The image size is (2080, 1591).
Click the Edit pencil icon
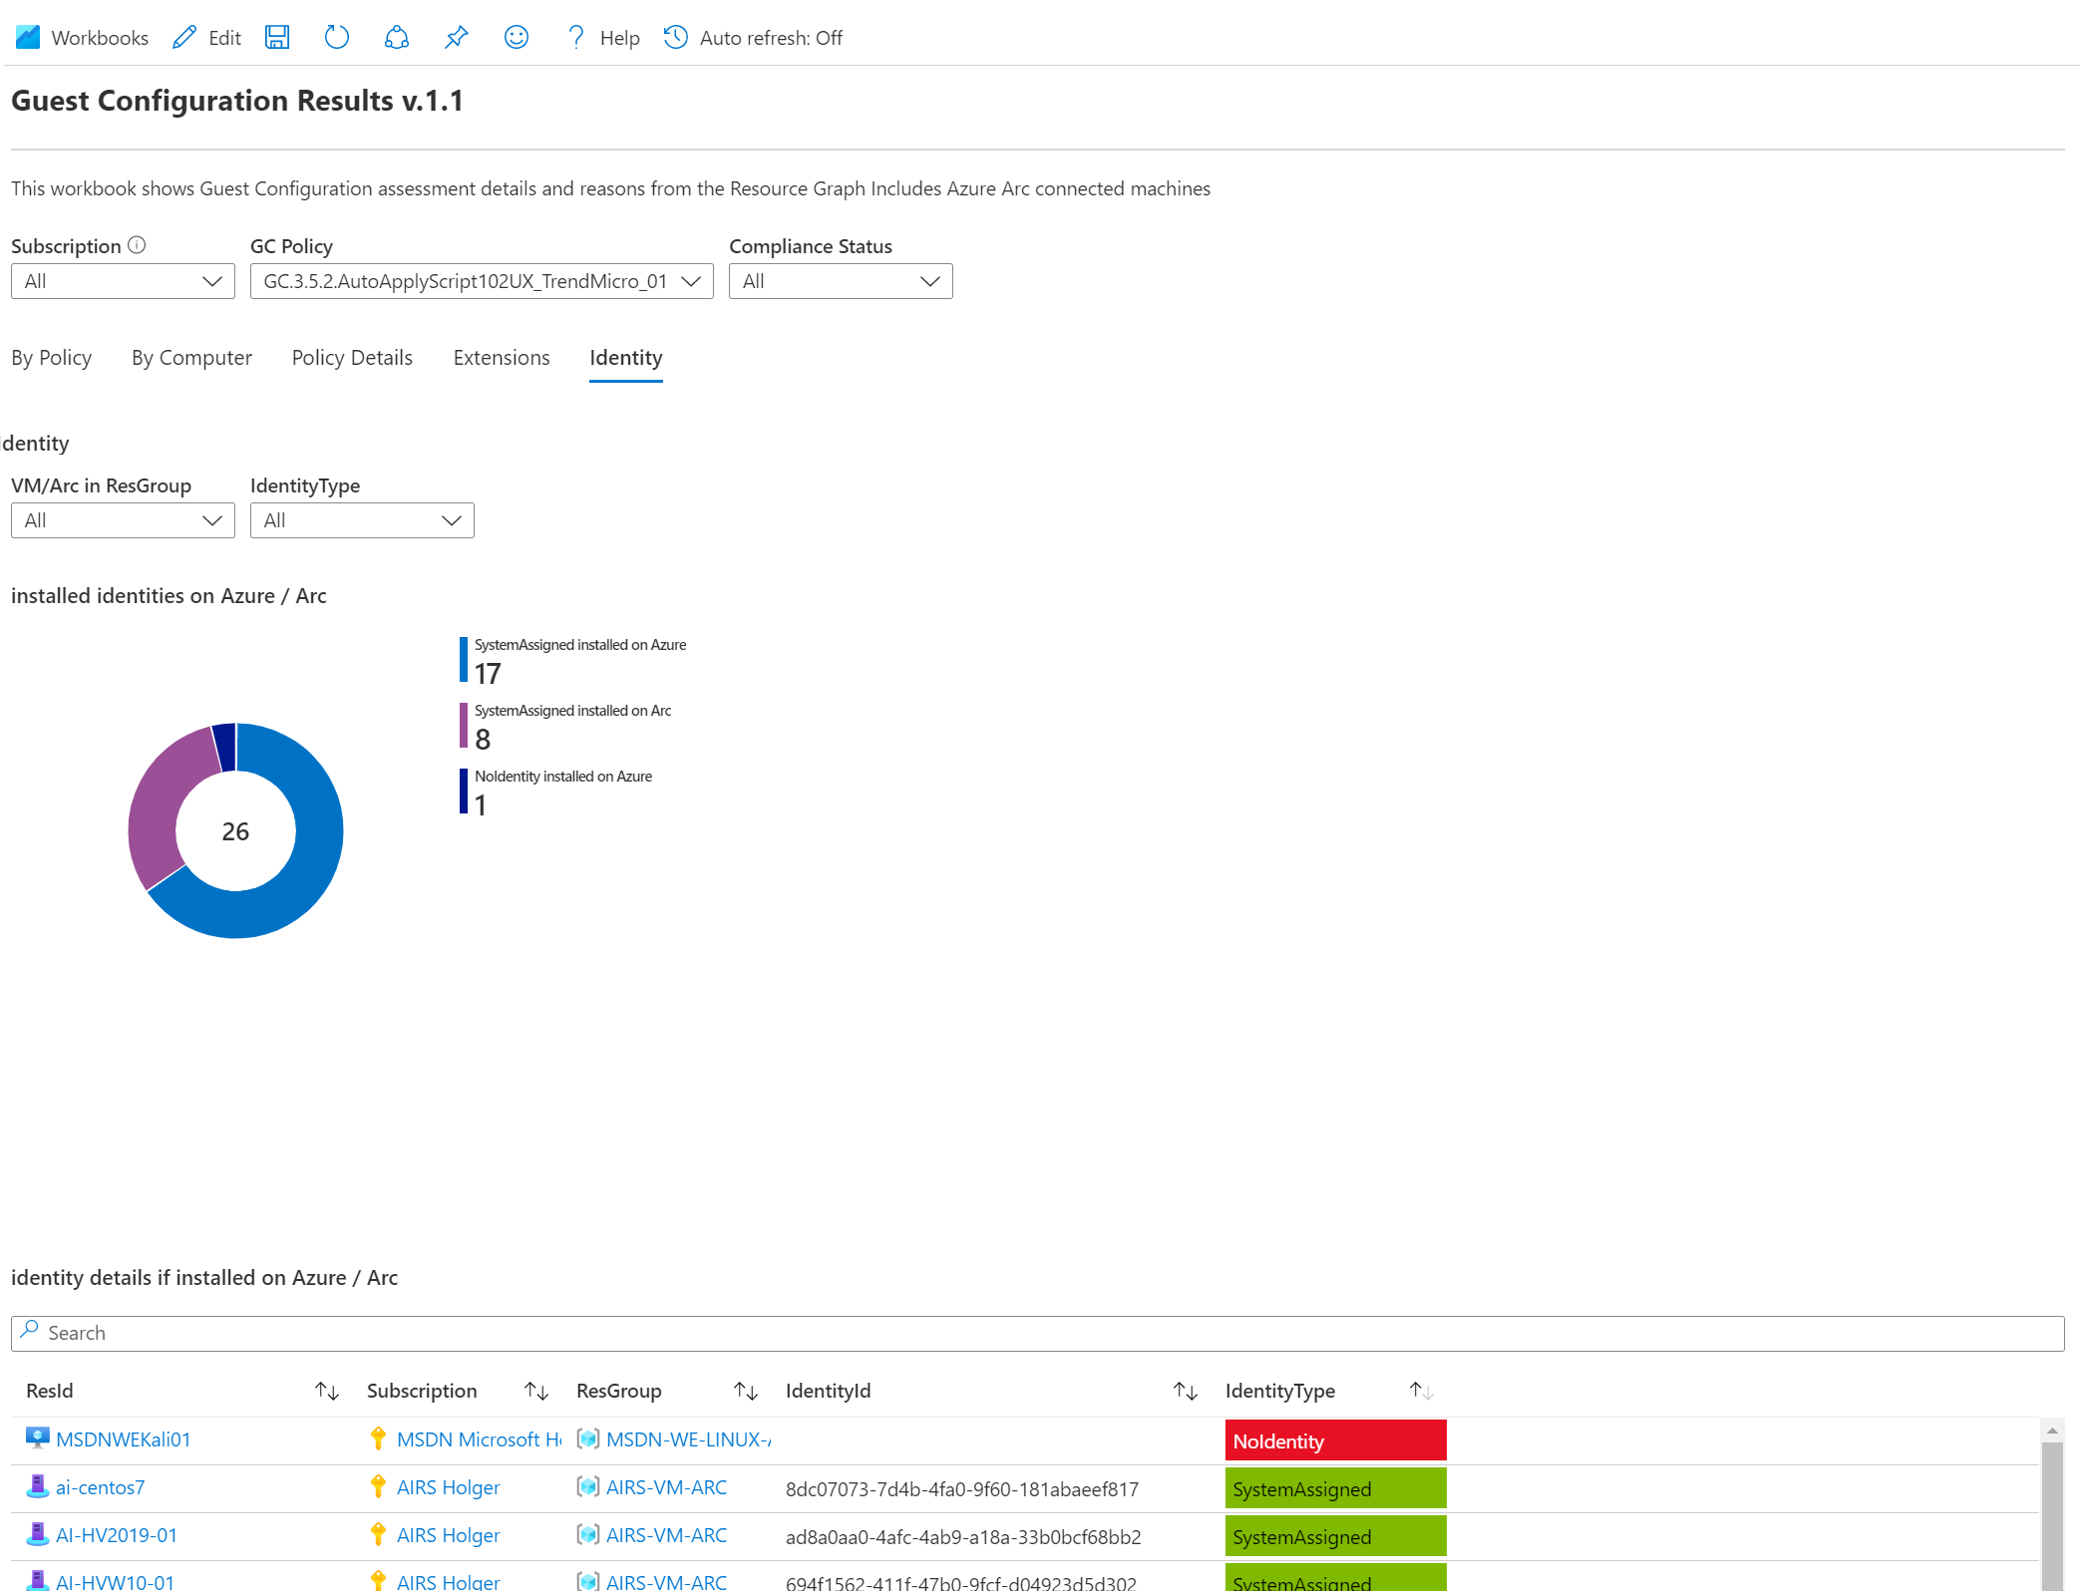point(184,38)
